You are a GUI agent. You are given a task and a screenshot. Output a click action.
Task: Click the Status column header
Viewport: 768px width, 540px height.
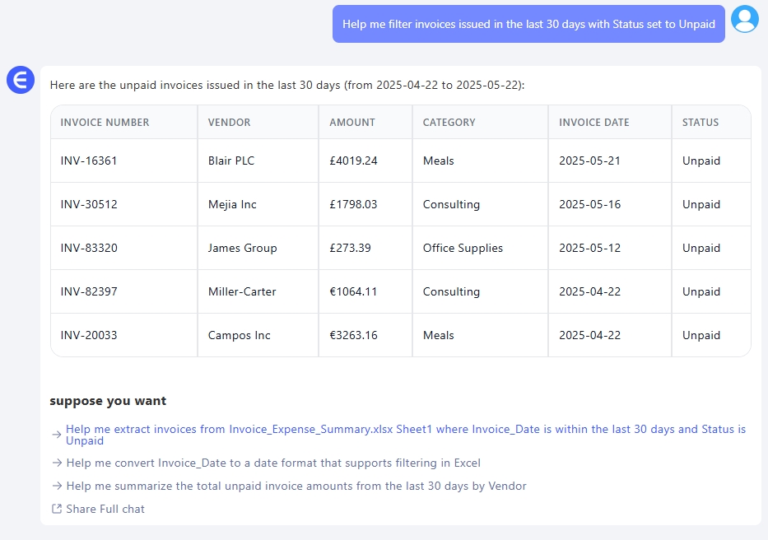click(x=701, y=123)
